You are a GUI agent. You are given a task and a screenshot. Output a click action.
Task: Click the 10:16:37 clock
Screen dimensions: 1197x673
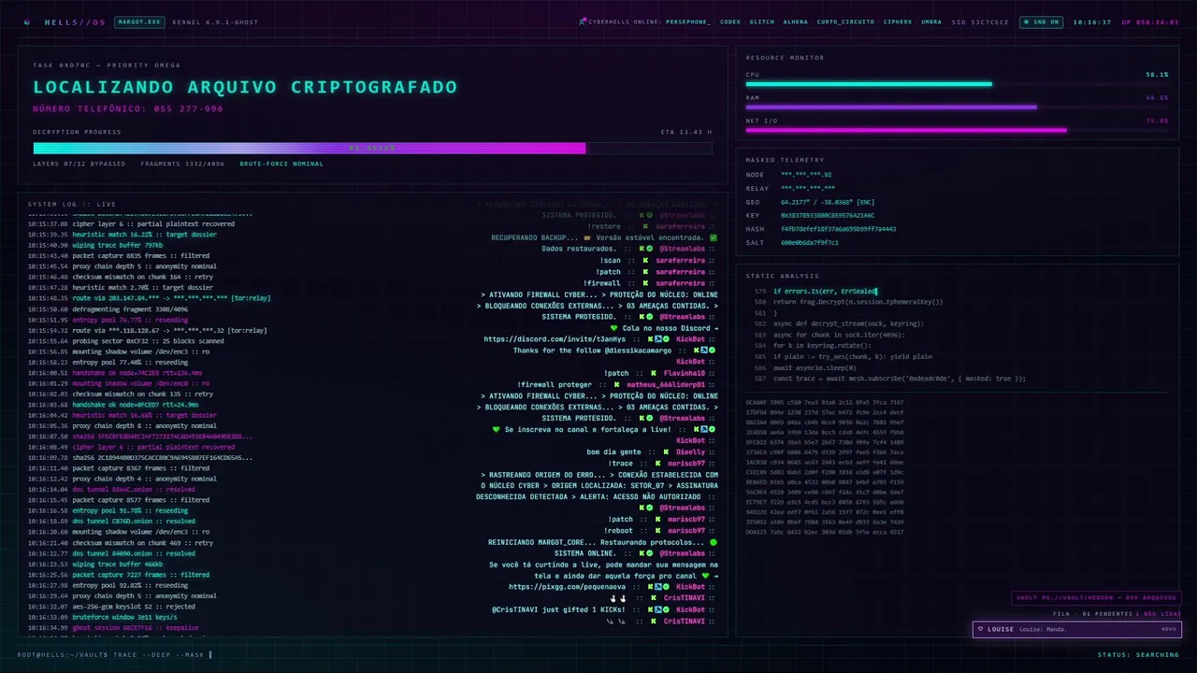[1092, 21]
